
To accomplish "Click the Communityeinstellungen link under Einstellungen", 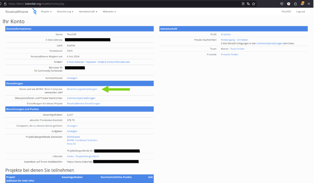I will (x=81, y=98).
